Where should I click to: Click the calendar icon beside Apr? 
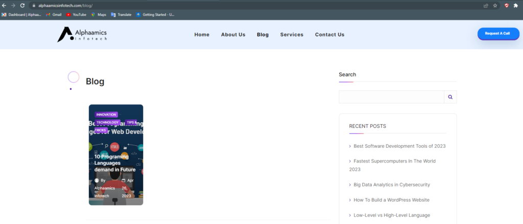pyautogui.click(x=124, y=180)
